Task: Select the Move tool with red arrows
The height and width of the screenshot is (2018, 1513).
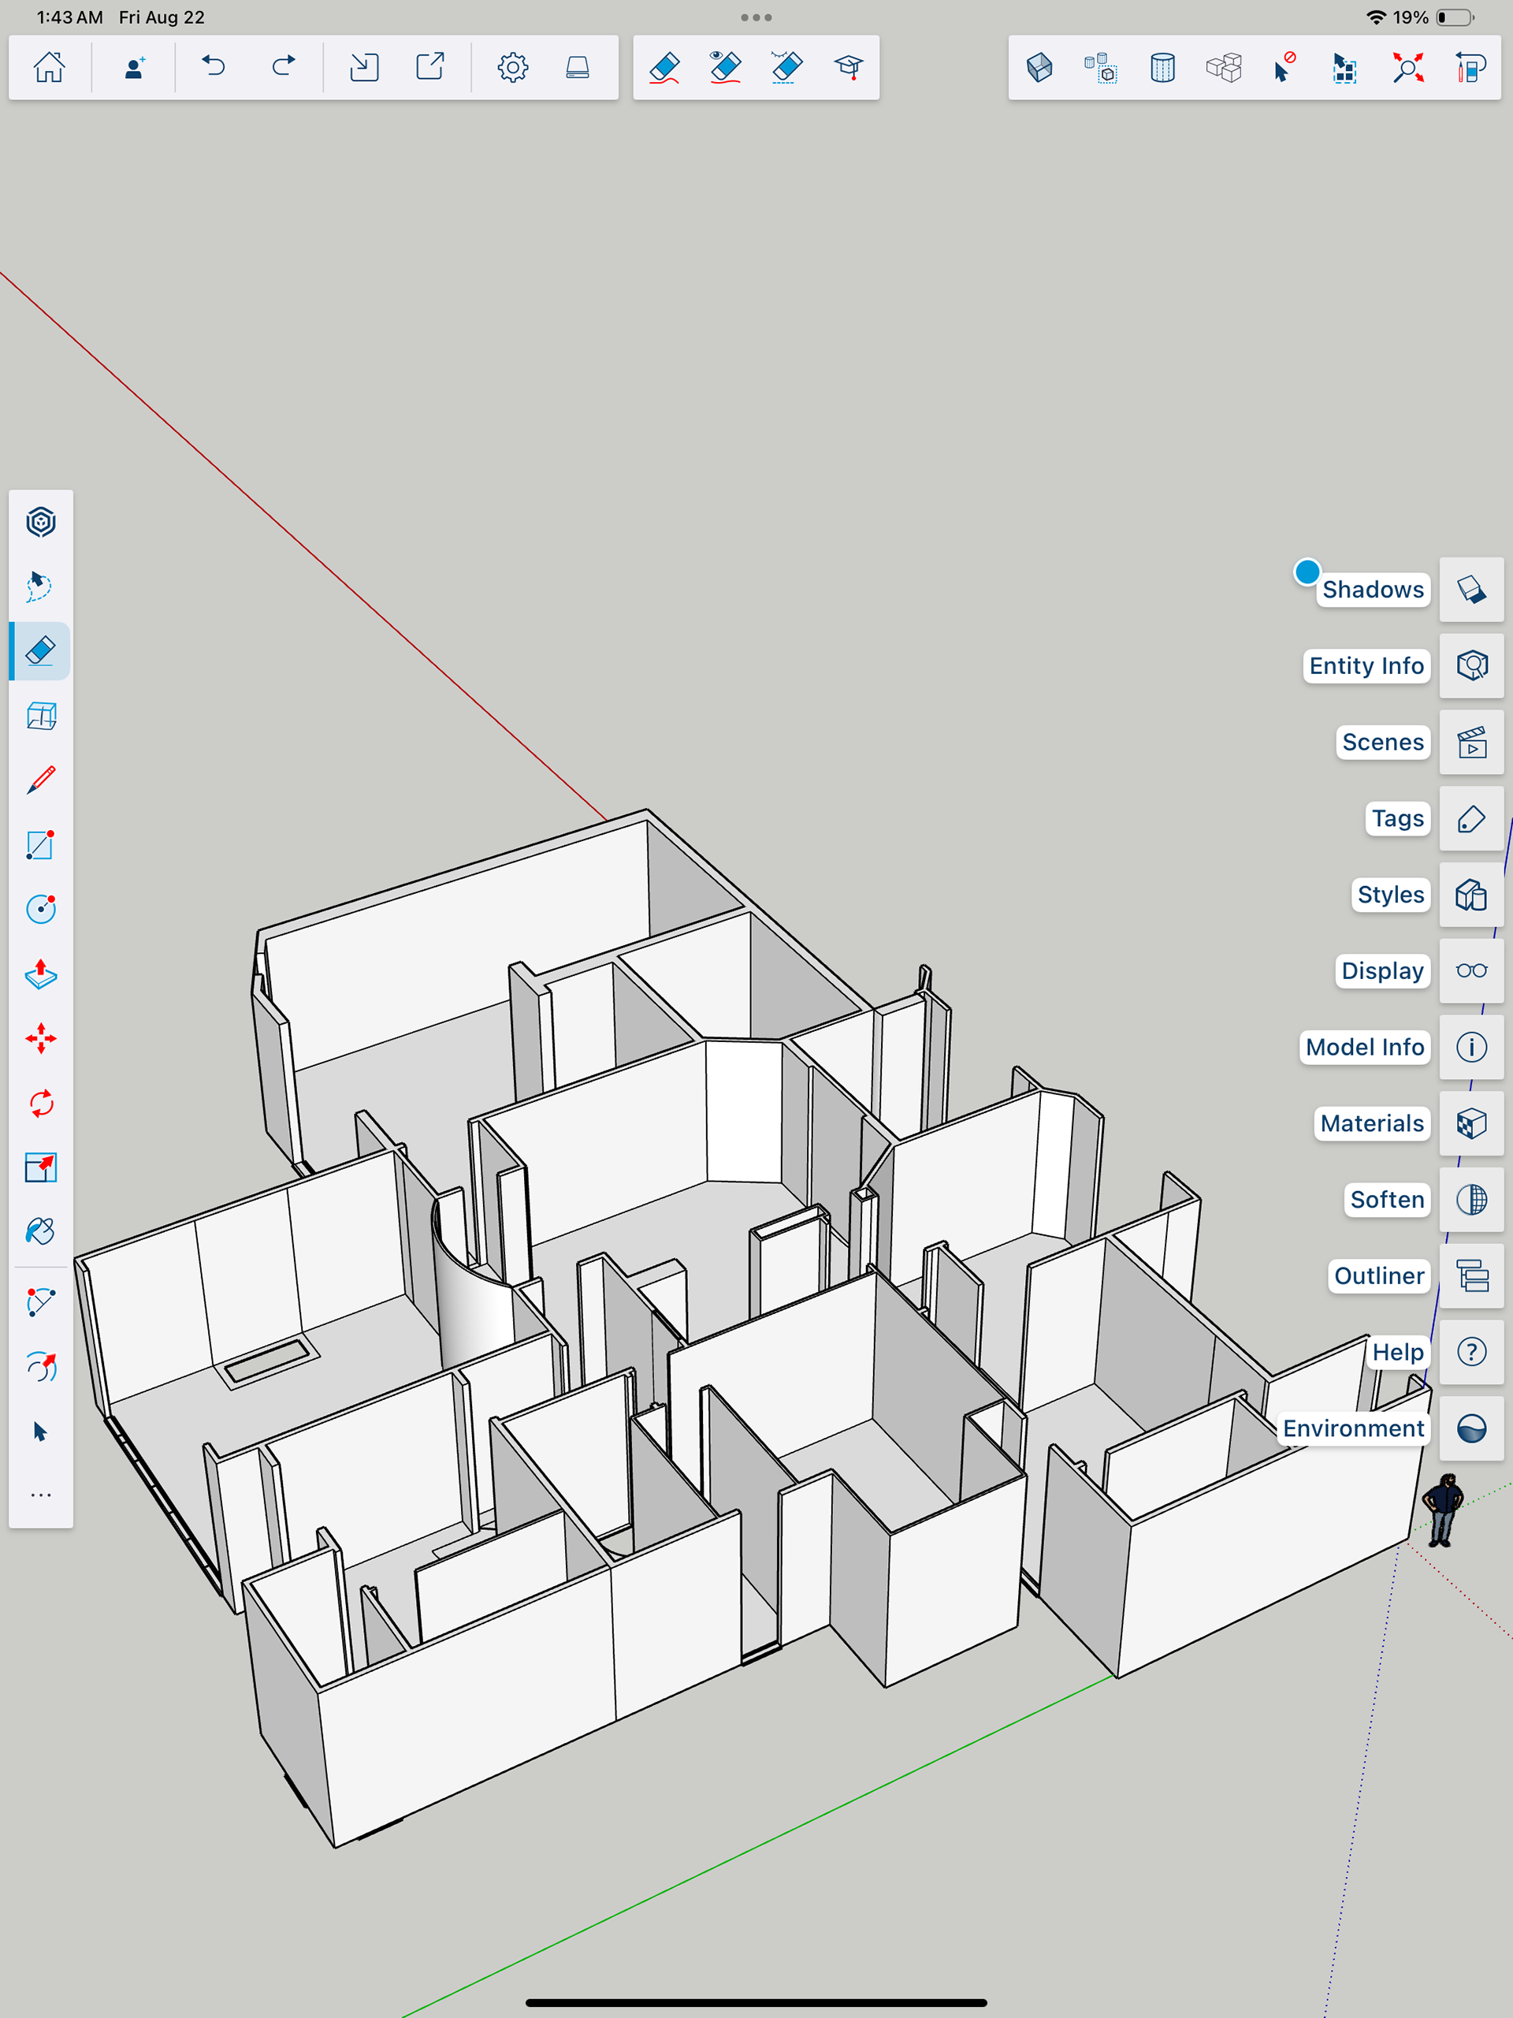Action: click(41, 1039)
